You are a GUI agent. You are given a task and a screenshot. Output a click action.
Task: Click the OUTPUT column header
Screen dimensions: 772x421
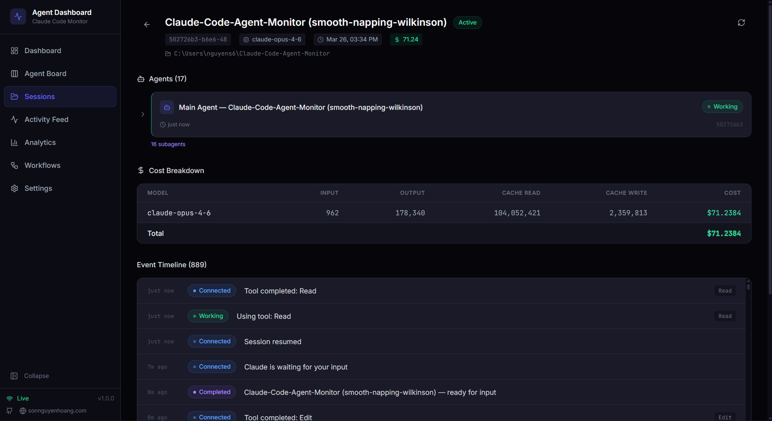tap(412, 193)
